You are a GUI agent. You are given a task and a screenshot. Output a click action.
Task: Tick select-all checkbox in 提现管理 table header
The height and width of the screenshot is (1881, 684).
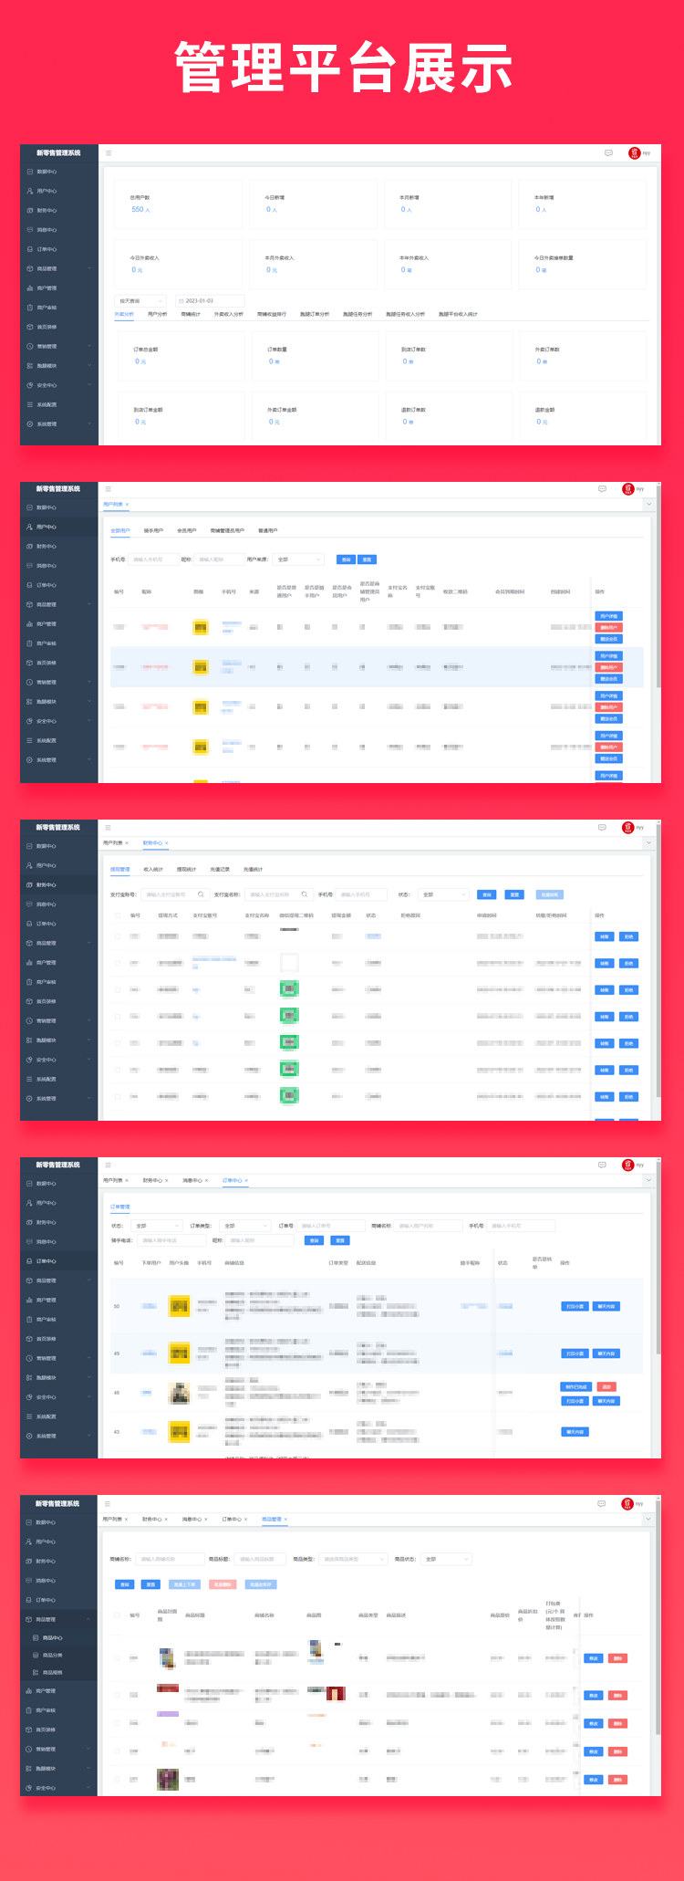(117, 915)
